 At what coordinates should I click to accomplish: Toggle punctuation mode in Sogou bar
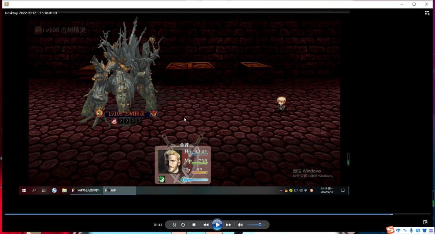coord(405,230)
